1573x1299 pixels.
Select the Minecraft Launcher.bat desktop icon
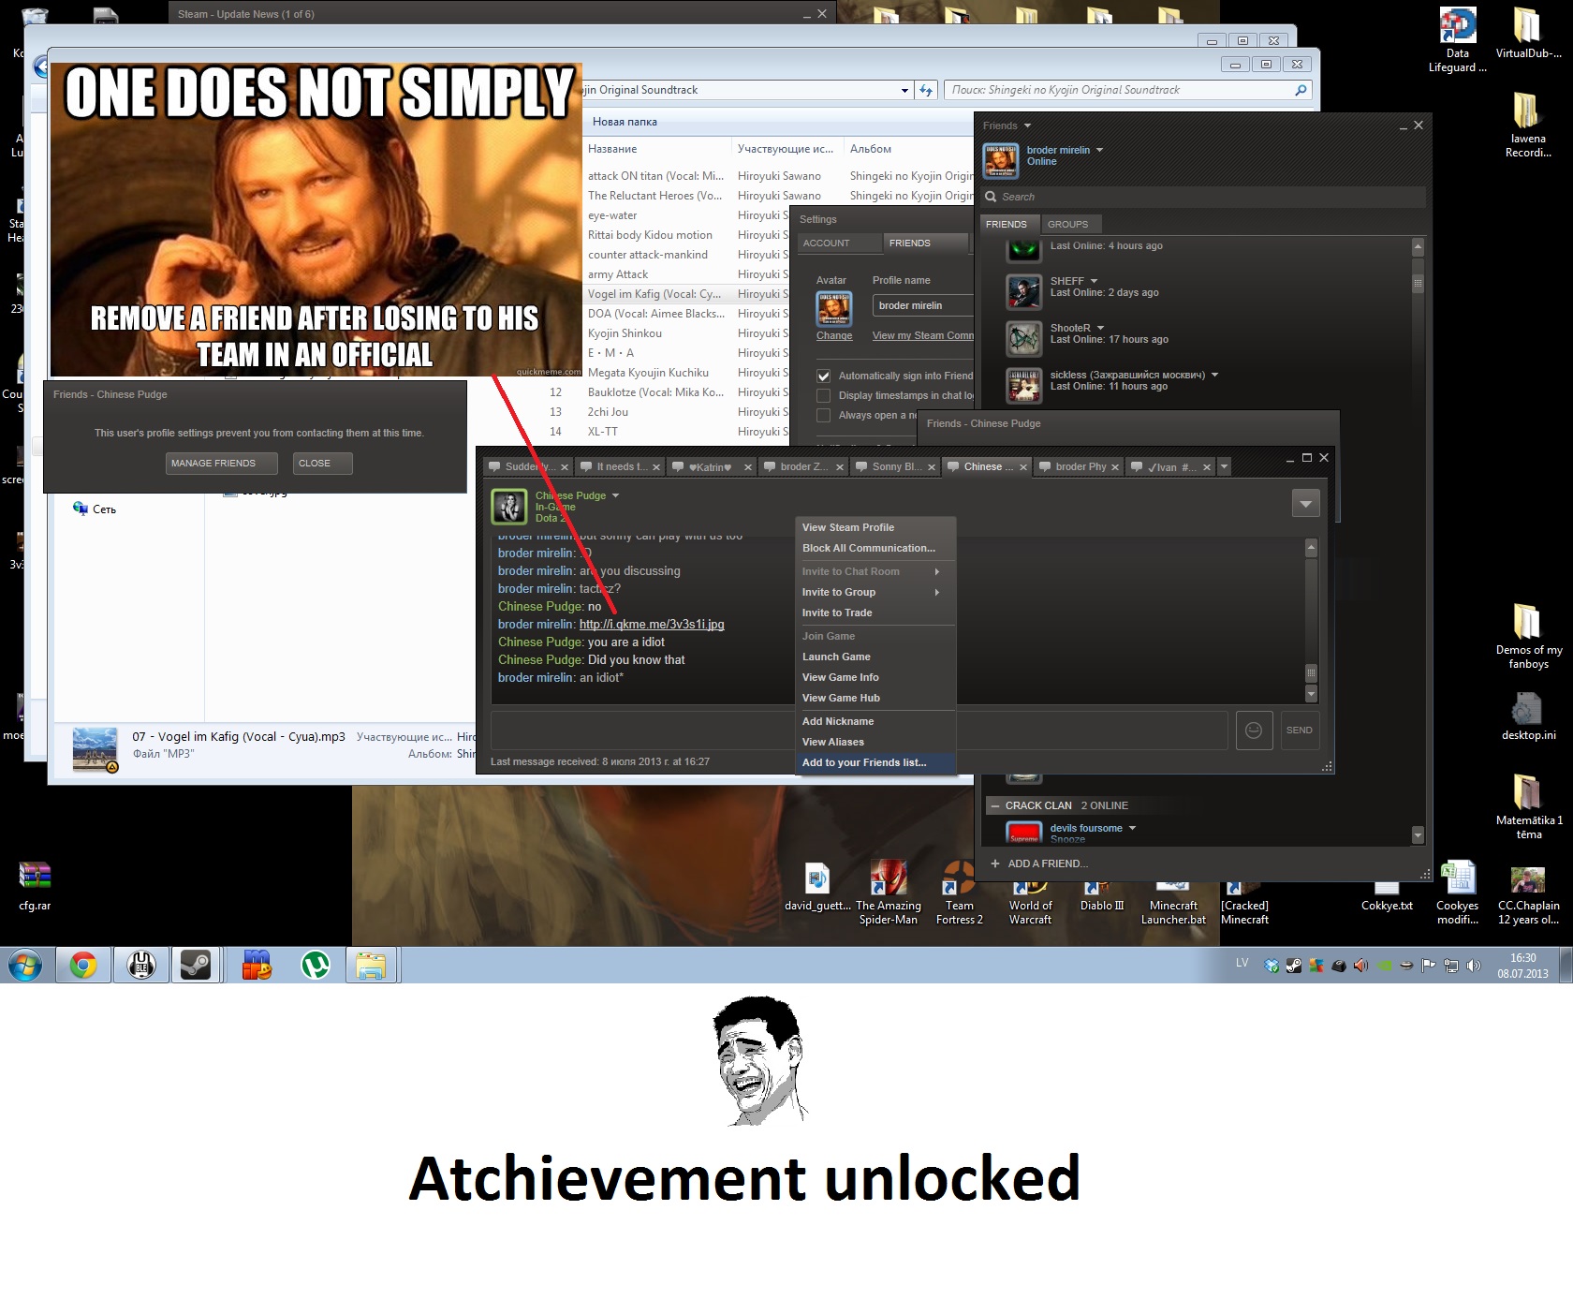point(1173,902)
